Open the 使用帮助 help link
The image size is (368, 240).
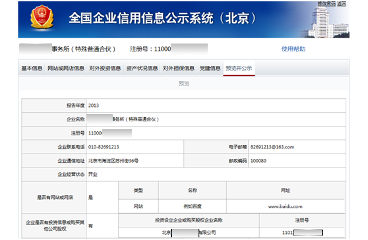pyautogui.click(x=293, y=49)
